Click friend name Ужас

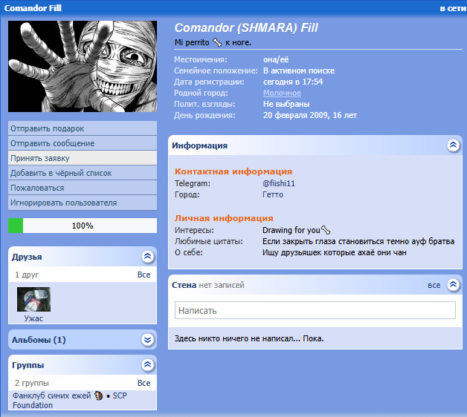coord(33,318)
